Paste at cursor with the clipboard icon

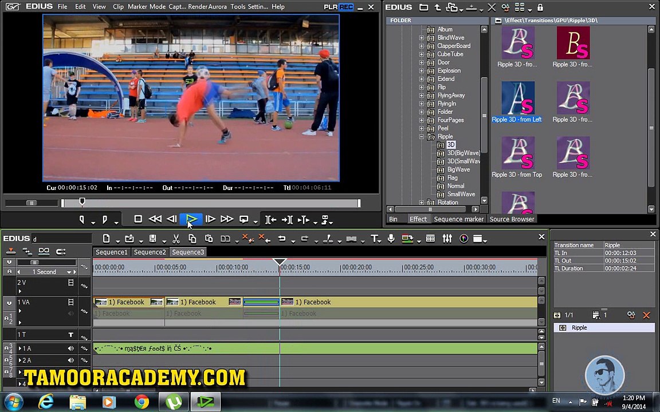click(x=209, y=239)
